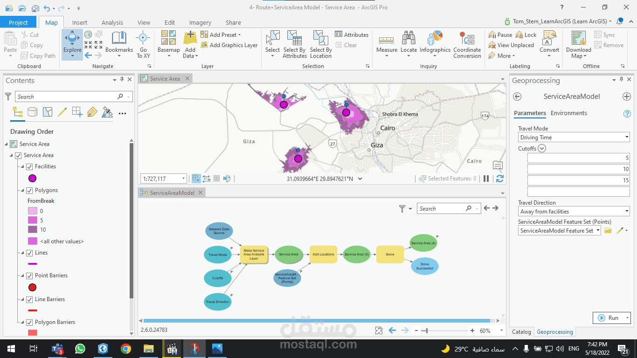Switch to the Environments tab
This screenshot has width=637, height=358.
point(568,113)
